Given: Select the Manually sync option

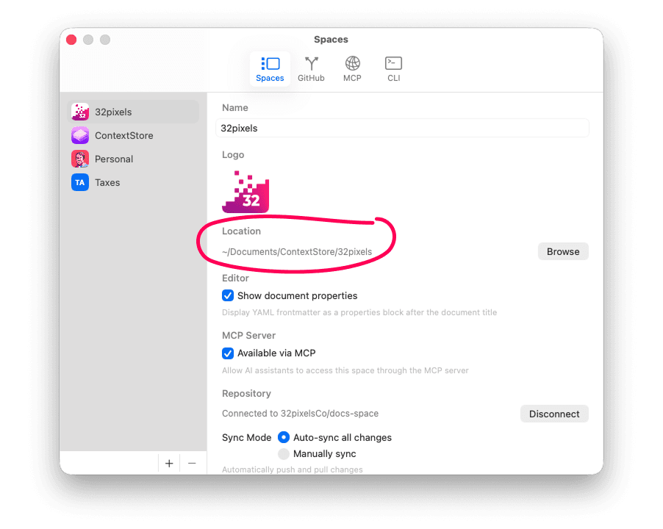Looking at the screenshot, I should click(284, 453).
